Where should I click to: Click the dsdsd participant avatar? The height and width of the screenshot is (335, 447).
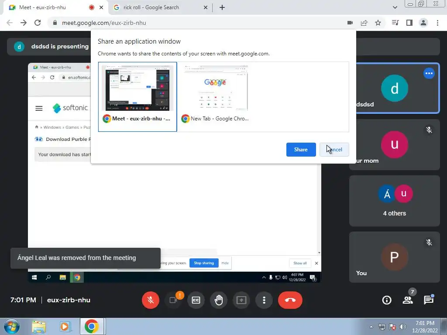point(395,88)
